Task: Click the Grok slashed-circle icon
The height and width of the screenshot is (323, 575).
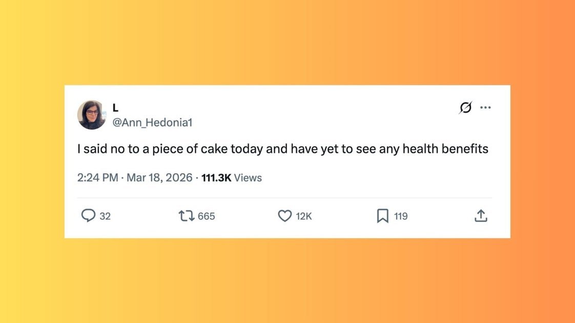Action: click(465, 108)
